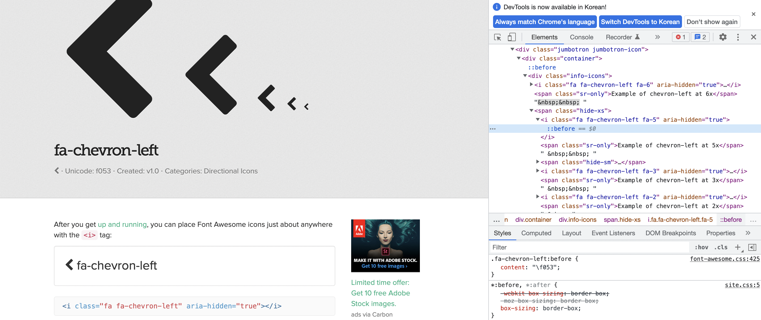
Task: Click the blue issues count badge
Action: [x=700, y=37]
